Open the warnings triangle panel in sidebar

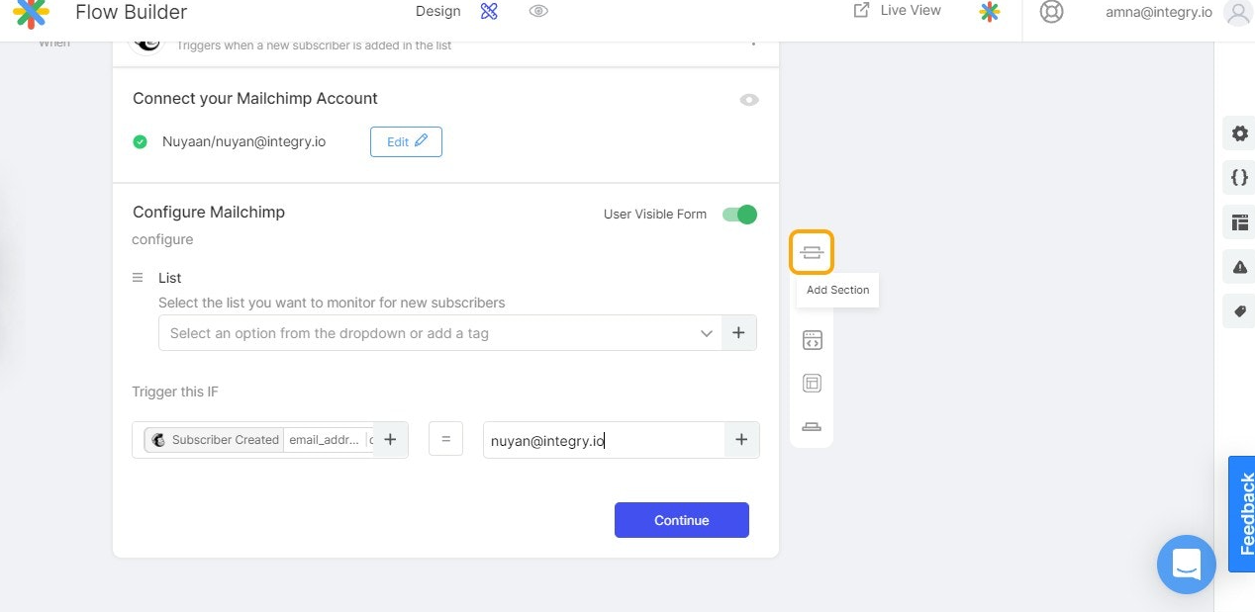pos(1239,267)
